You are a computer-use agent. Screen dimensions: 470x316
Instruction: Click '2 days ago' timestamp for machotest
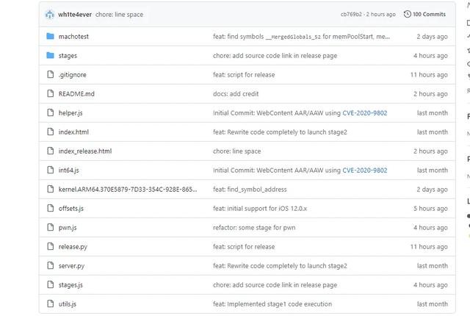coord(432,37)
